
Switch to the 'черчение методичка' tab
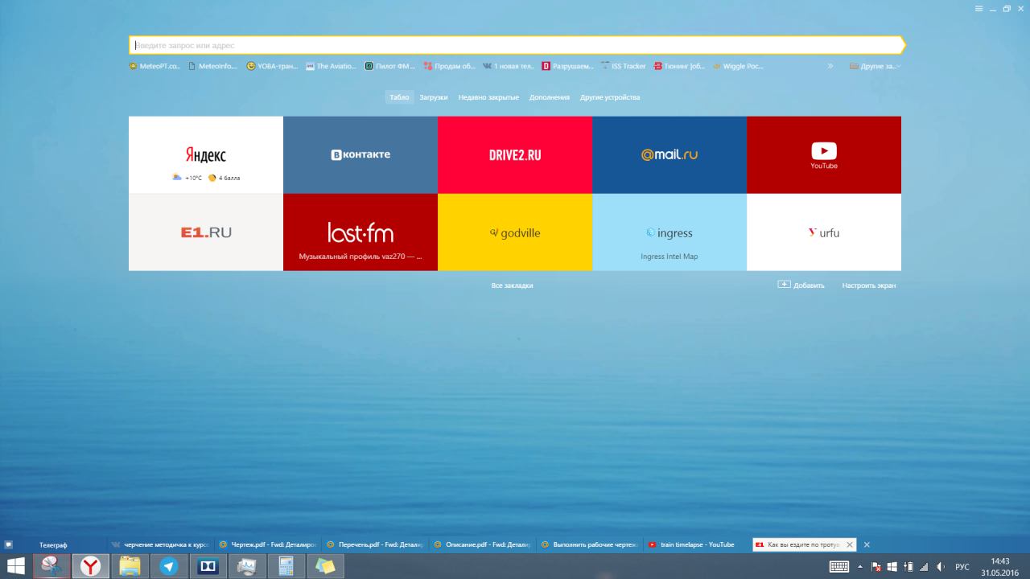[159, 544]
